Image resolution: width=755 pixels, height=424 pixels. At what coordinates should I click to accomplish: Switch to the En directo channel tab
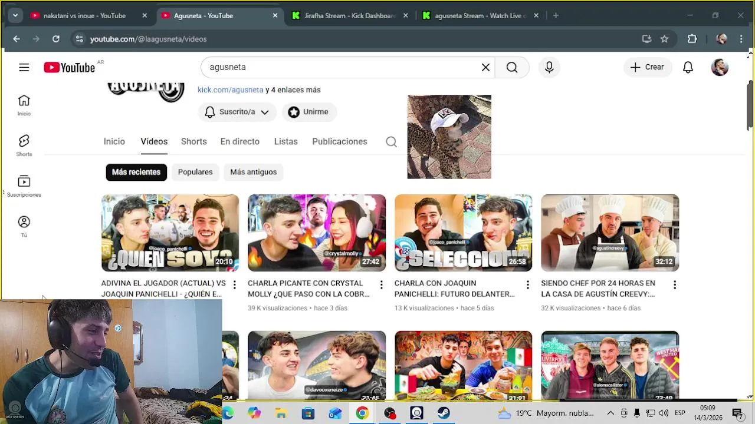[240, 141]
